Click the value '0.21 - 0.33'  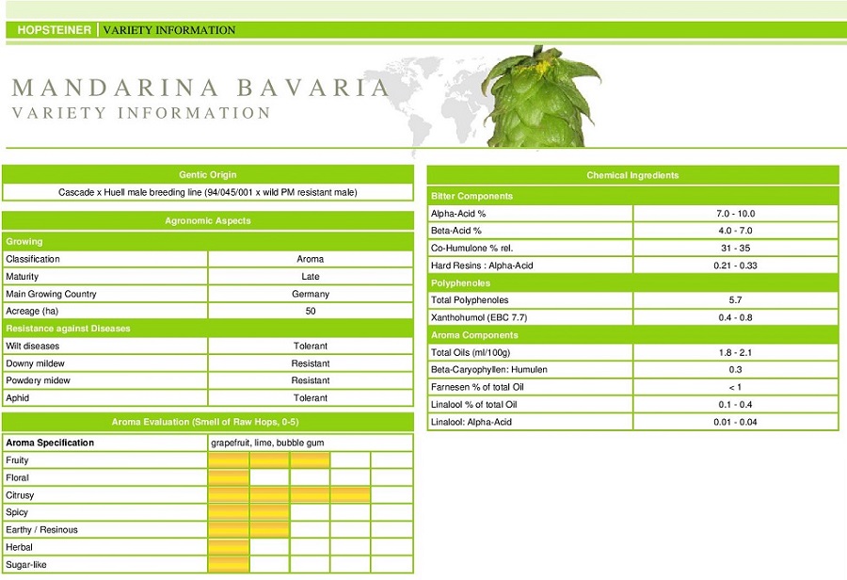tap(735, 266)
